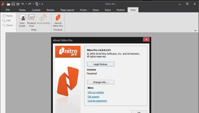Open the Protect ribbon tab
Screen dimensions: 199x113
pos(121,10)
